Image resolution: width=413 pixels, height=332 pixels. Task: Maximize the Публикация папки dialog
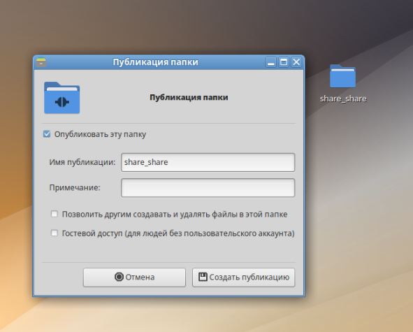[284, 62]
